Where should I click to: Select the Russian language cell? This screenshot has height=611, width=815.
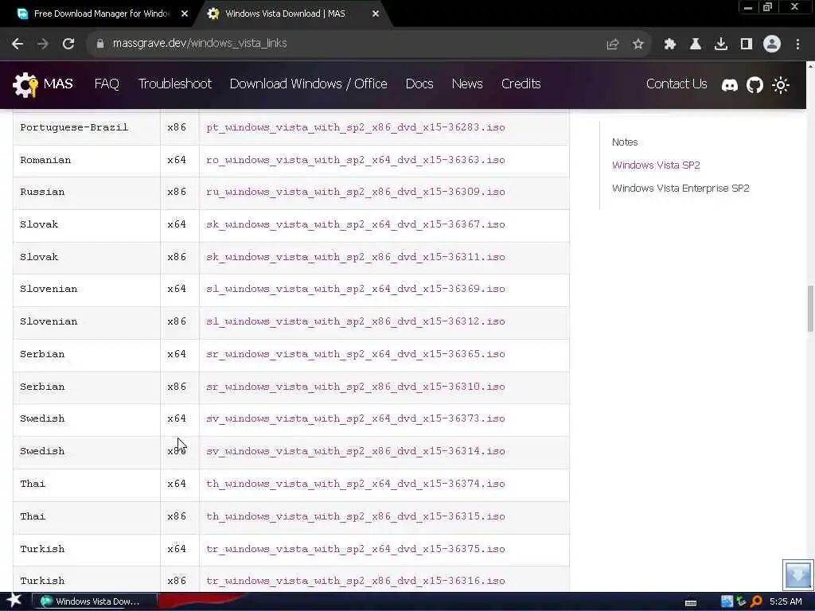[86, 193]
